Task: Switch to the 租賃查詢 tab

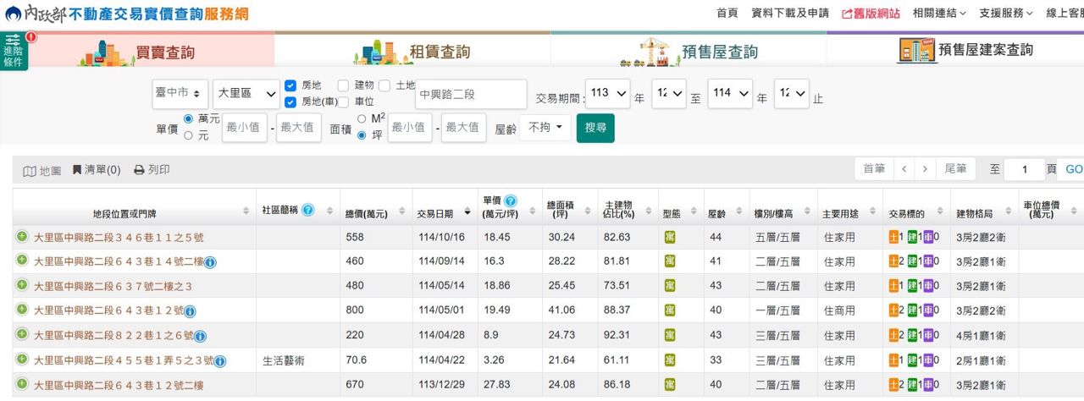Action: tap(412, 52)
